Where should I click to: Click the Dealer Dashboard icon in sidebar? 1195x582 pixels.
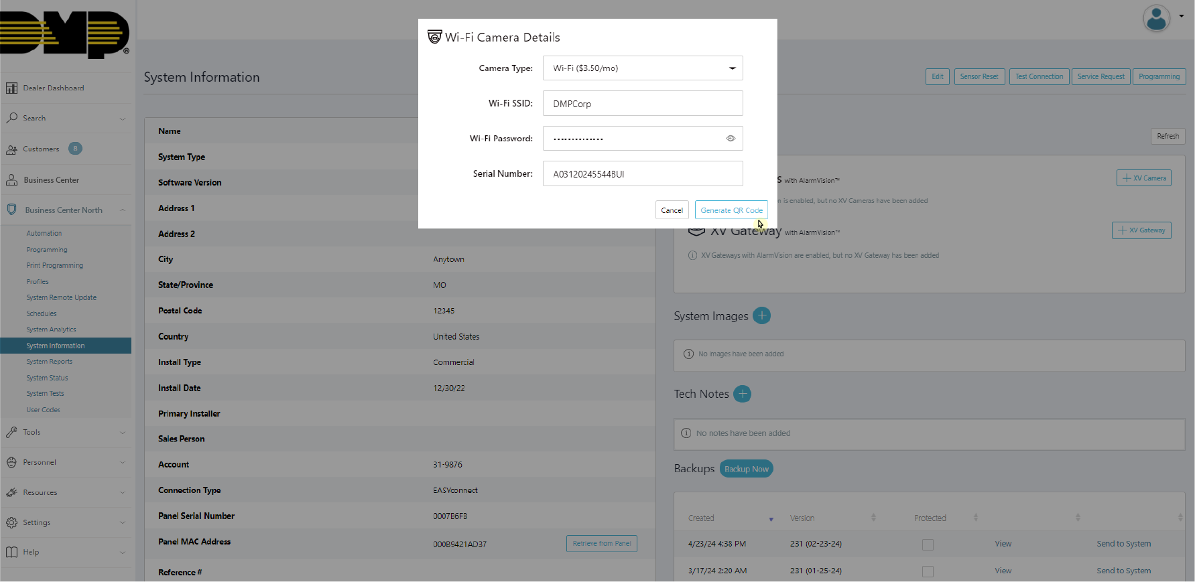pos(11,88)
